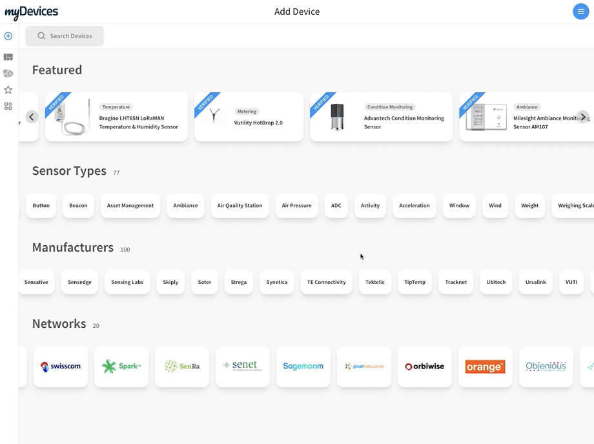594x444 pixels.
Task: Select the Ambiance sensor type chip
Action: tap(186, 205)
